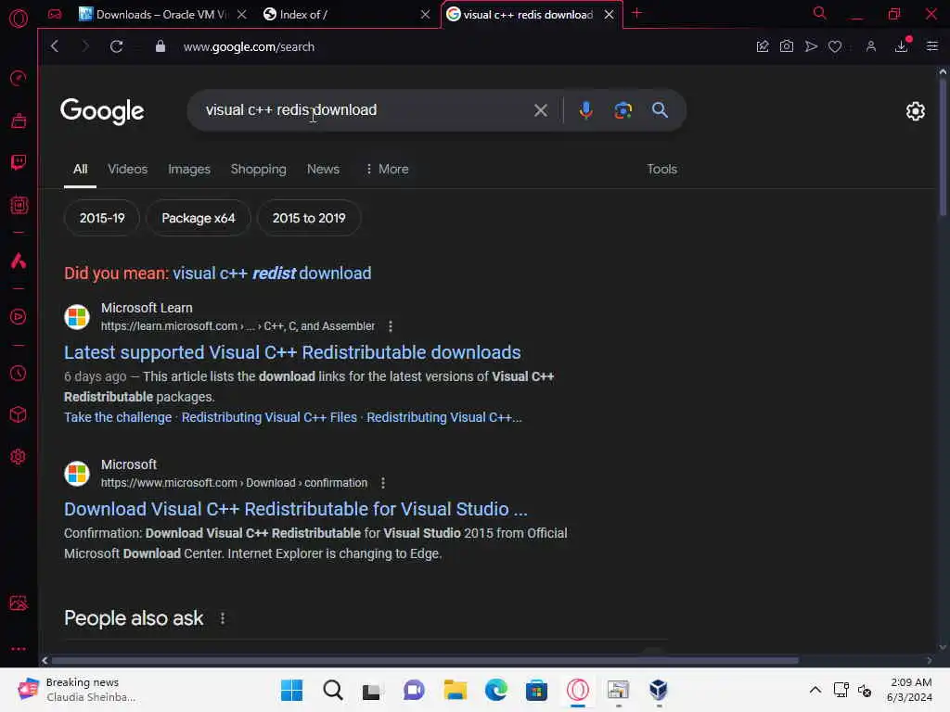Image resolution: width=950 pixels, height=712 pixels.
Task: Open Extensions cube in the sidebar
Action: click(x=19, y=414)
